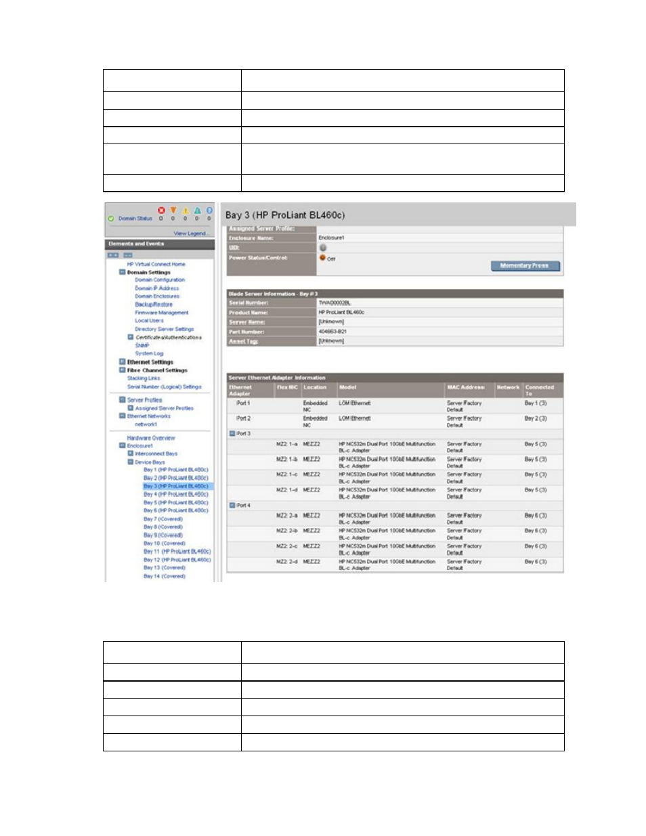
Task: Click the amber Power Status Off indicator
Action: pos(322,258)
